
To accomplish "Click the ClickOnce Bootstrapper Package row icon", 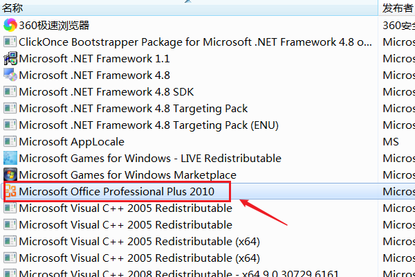I will (x=10, y=42).
